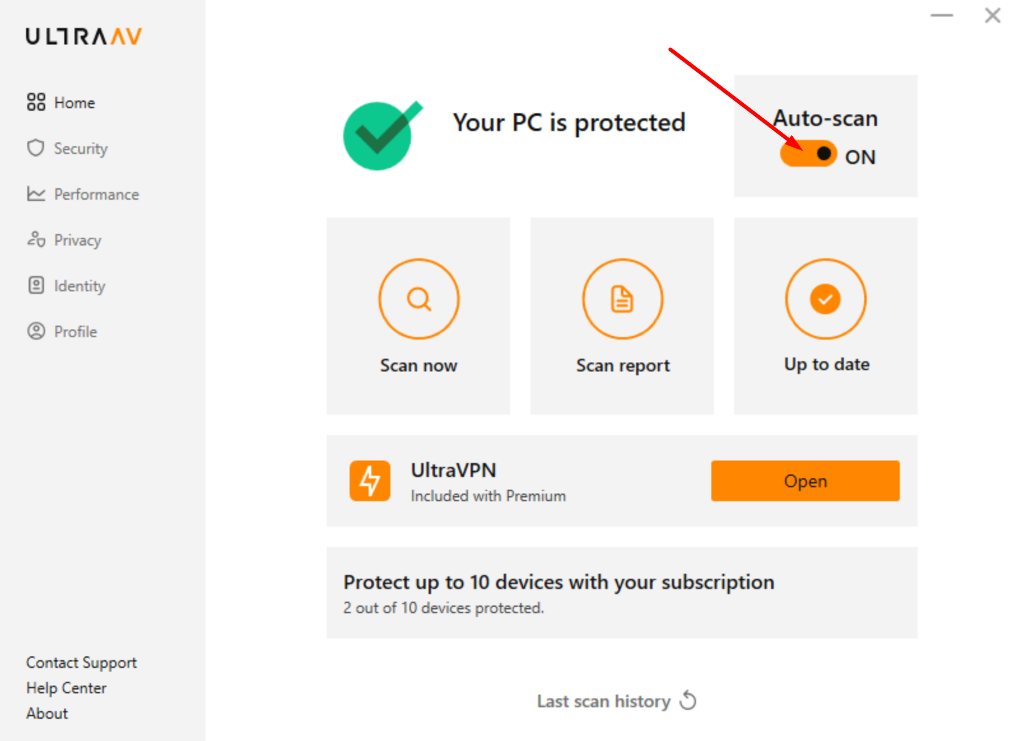Click the Performance chart icon in sidebar
The image size is (1024, 741).
click(36, 194)
